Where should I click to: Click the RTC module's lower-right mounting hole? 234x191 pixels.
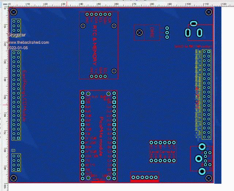114,71
